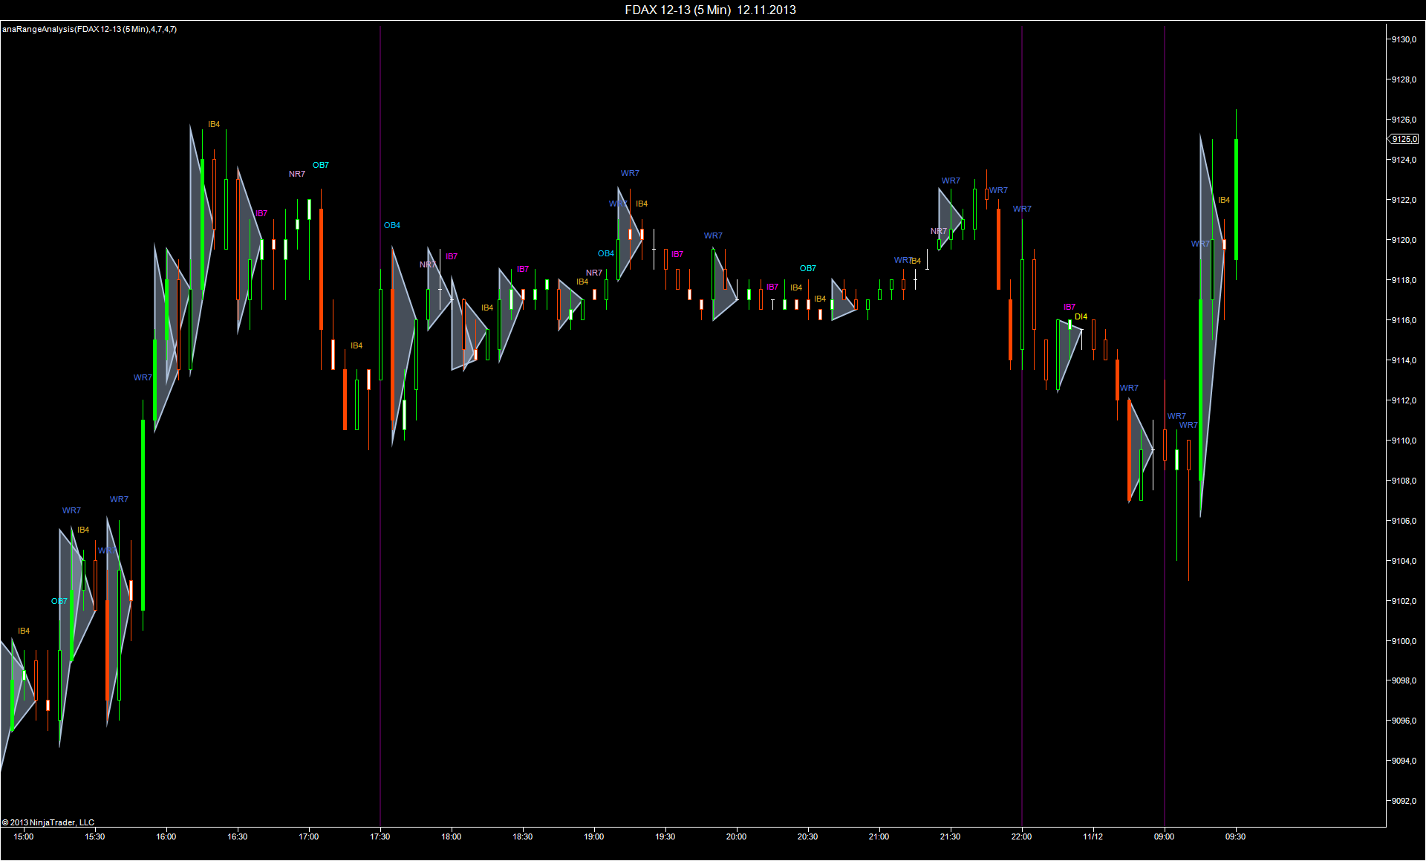Click the 9098,0 price axis label

pyautogui.click(x=1404, y=680)
